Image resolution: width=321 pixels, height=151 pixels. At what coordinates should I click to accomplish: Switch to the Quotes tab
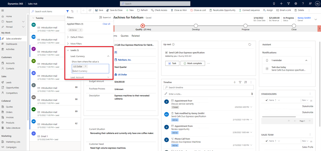[x=124, y=36]
